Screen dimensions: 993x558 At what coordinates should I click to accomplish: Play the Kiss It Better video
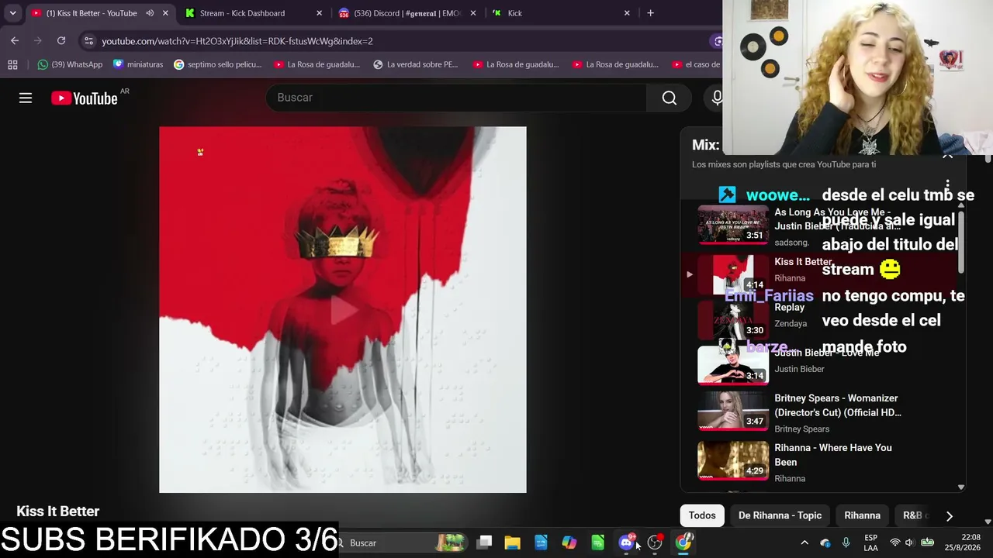pyautogui.click(x=343, y=310)
